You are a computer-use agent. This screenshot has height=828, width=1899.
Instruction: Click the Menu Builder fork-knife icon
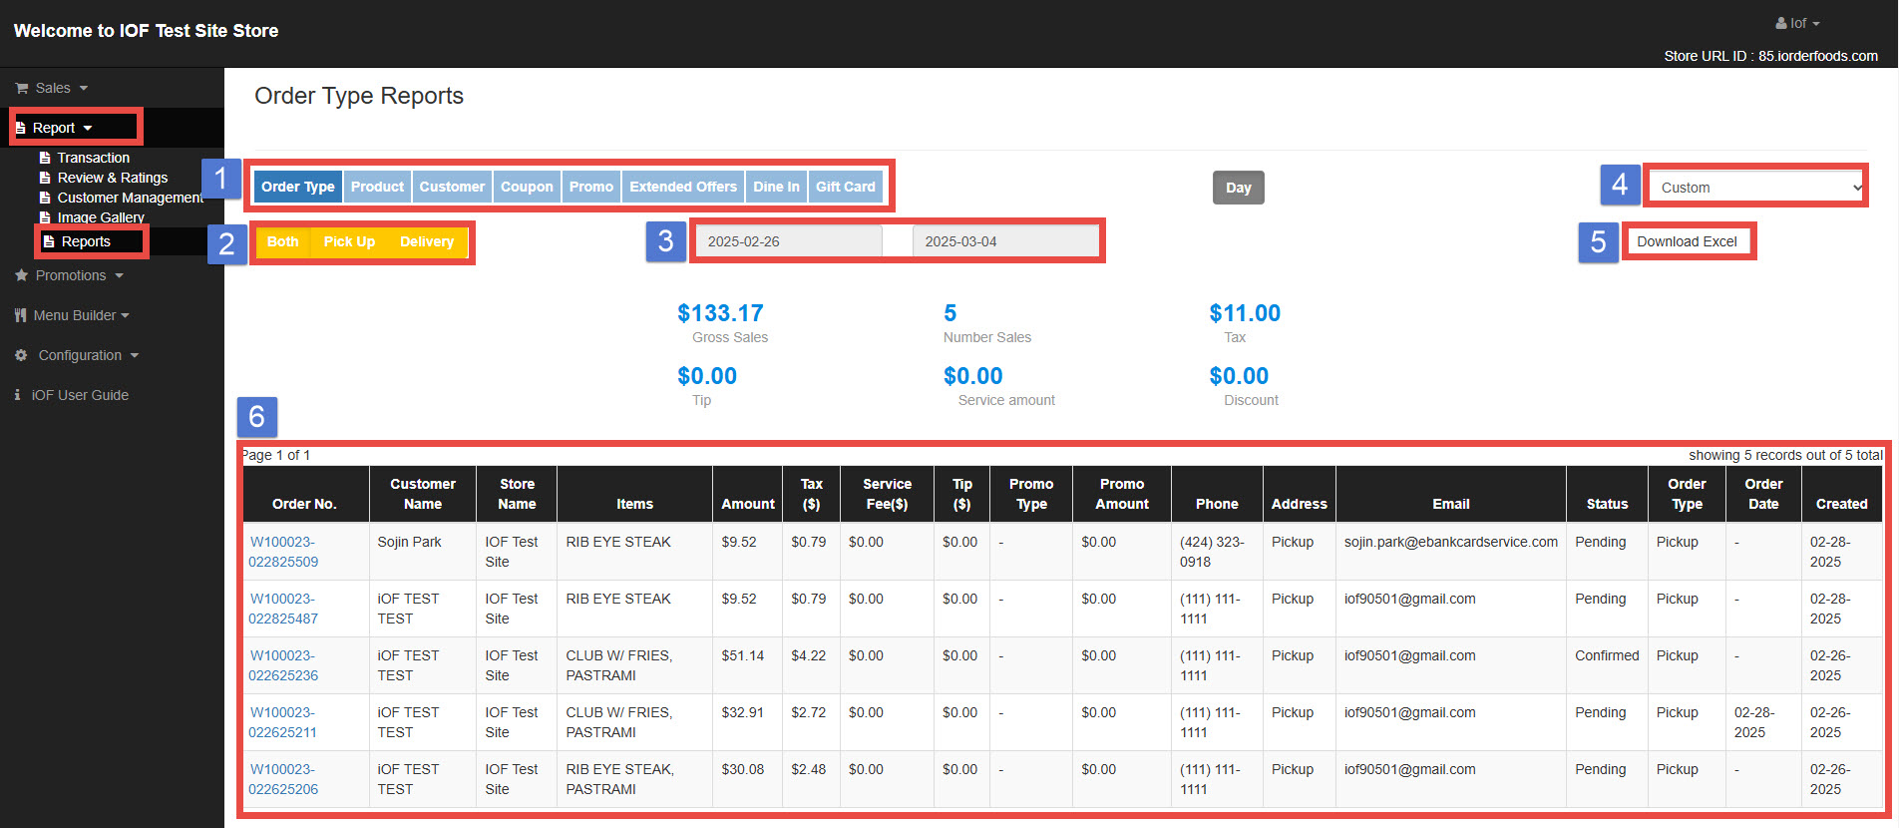click(x=20, y=315)
